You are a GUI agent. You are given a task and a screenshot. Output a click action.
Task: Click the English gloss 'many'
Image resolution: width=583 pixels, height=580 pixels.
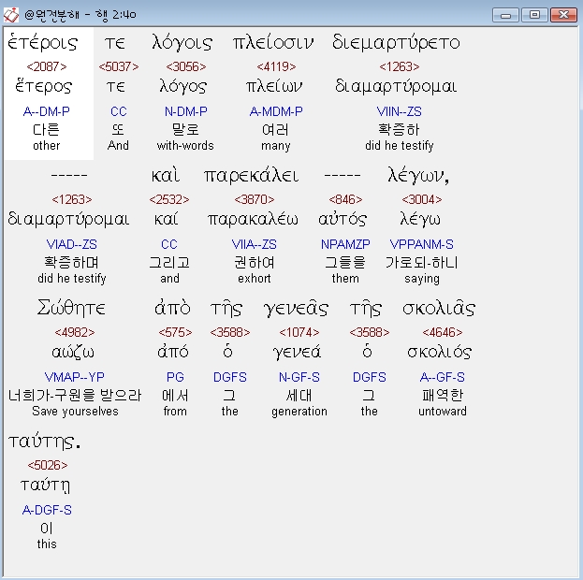275,146
